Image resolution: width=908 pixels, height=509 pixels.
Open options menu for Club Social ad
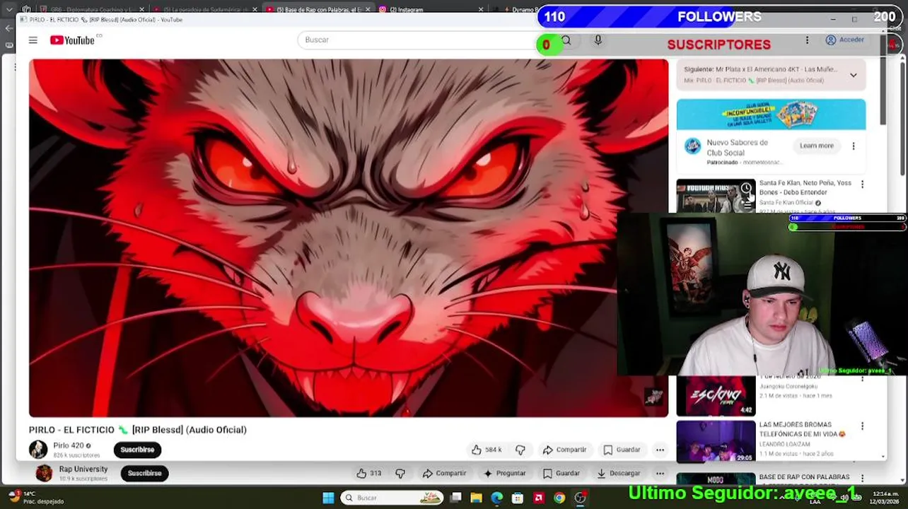pyautogui.click(x=854, y=146)
